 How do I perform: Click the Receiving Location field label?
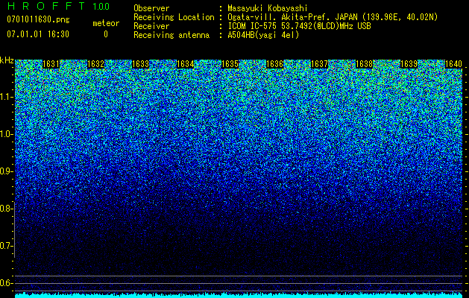(x=174, y=17)
